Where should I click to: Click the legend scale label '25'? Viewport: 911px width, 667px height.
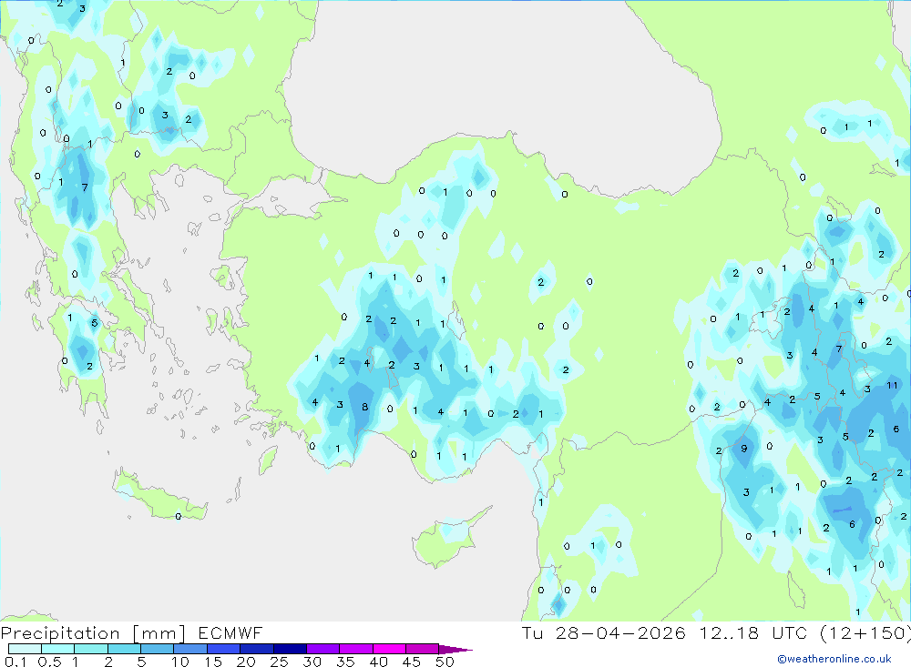click(279, 662)
